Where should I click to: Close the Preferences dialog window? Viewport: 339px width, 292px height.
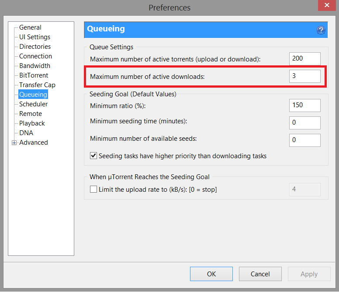coord(327,5)
